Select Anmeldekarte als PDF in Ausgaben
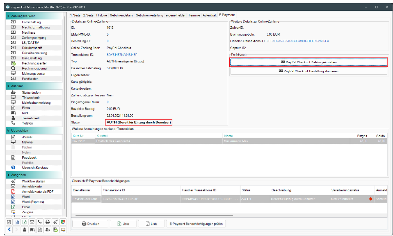393x236 pixels. click(x=37, y=192)
